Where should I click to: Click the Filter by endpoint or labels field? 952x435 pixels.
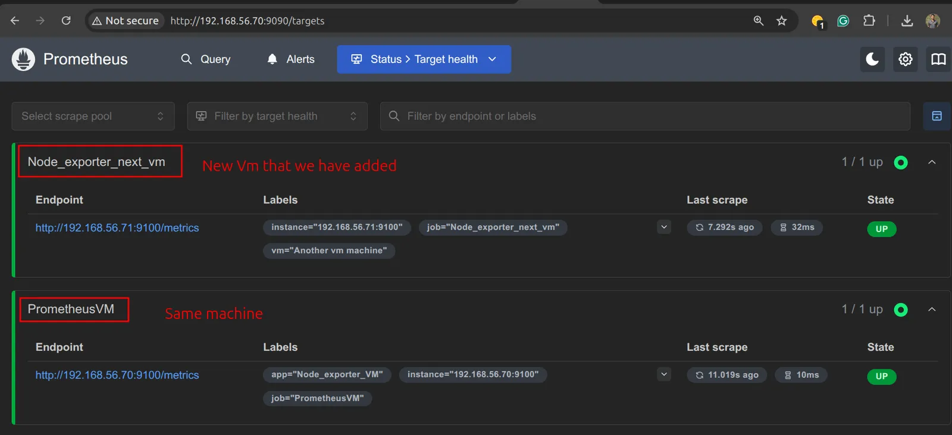[645, 116]
